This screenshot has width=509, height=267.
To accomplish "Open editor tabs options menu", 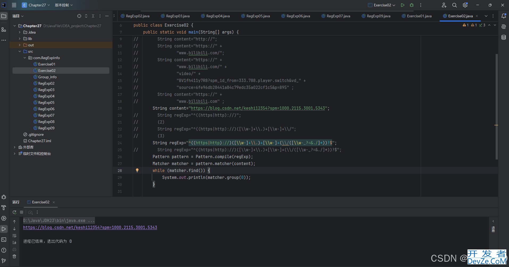I will point(493,16).
